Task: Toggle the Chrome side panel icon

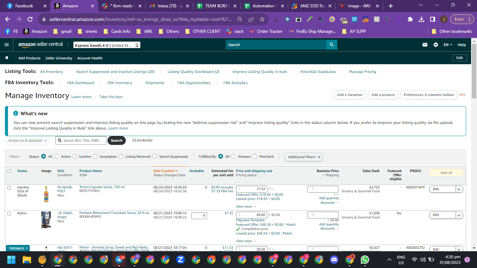Action: click(x=432, y=20)
